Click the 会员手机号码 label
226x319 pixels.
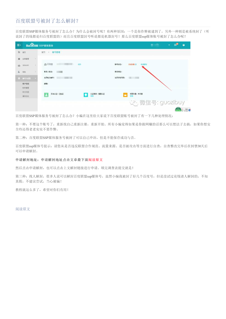[x=120, y=78]
